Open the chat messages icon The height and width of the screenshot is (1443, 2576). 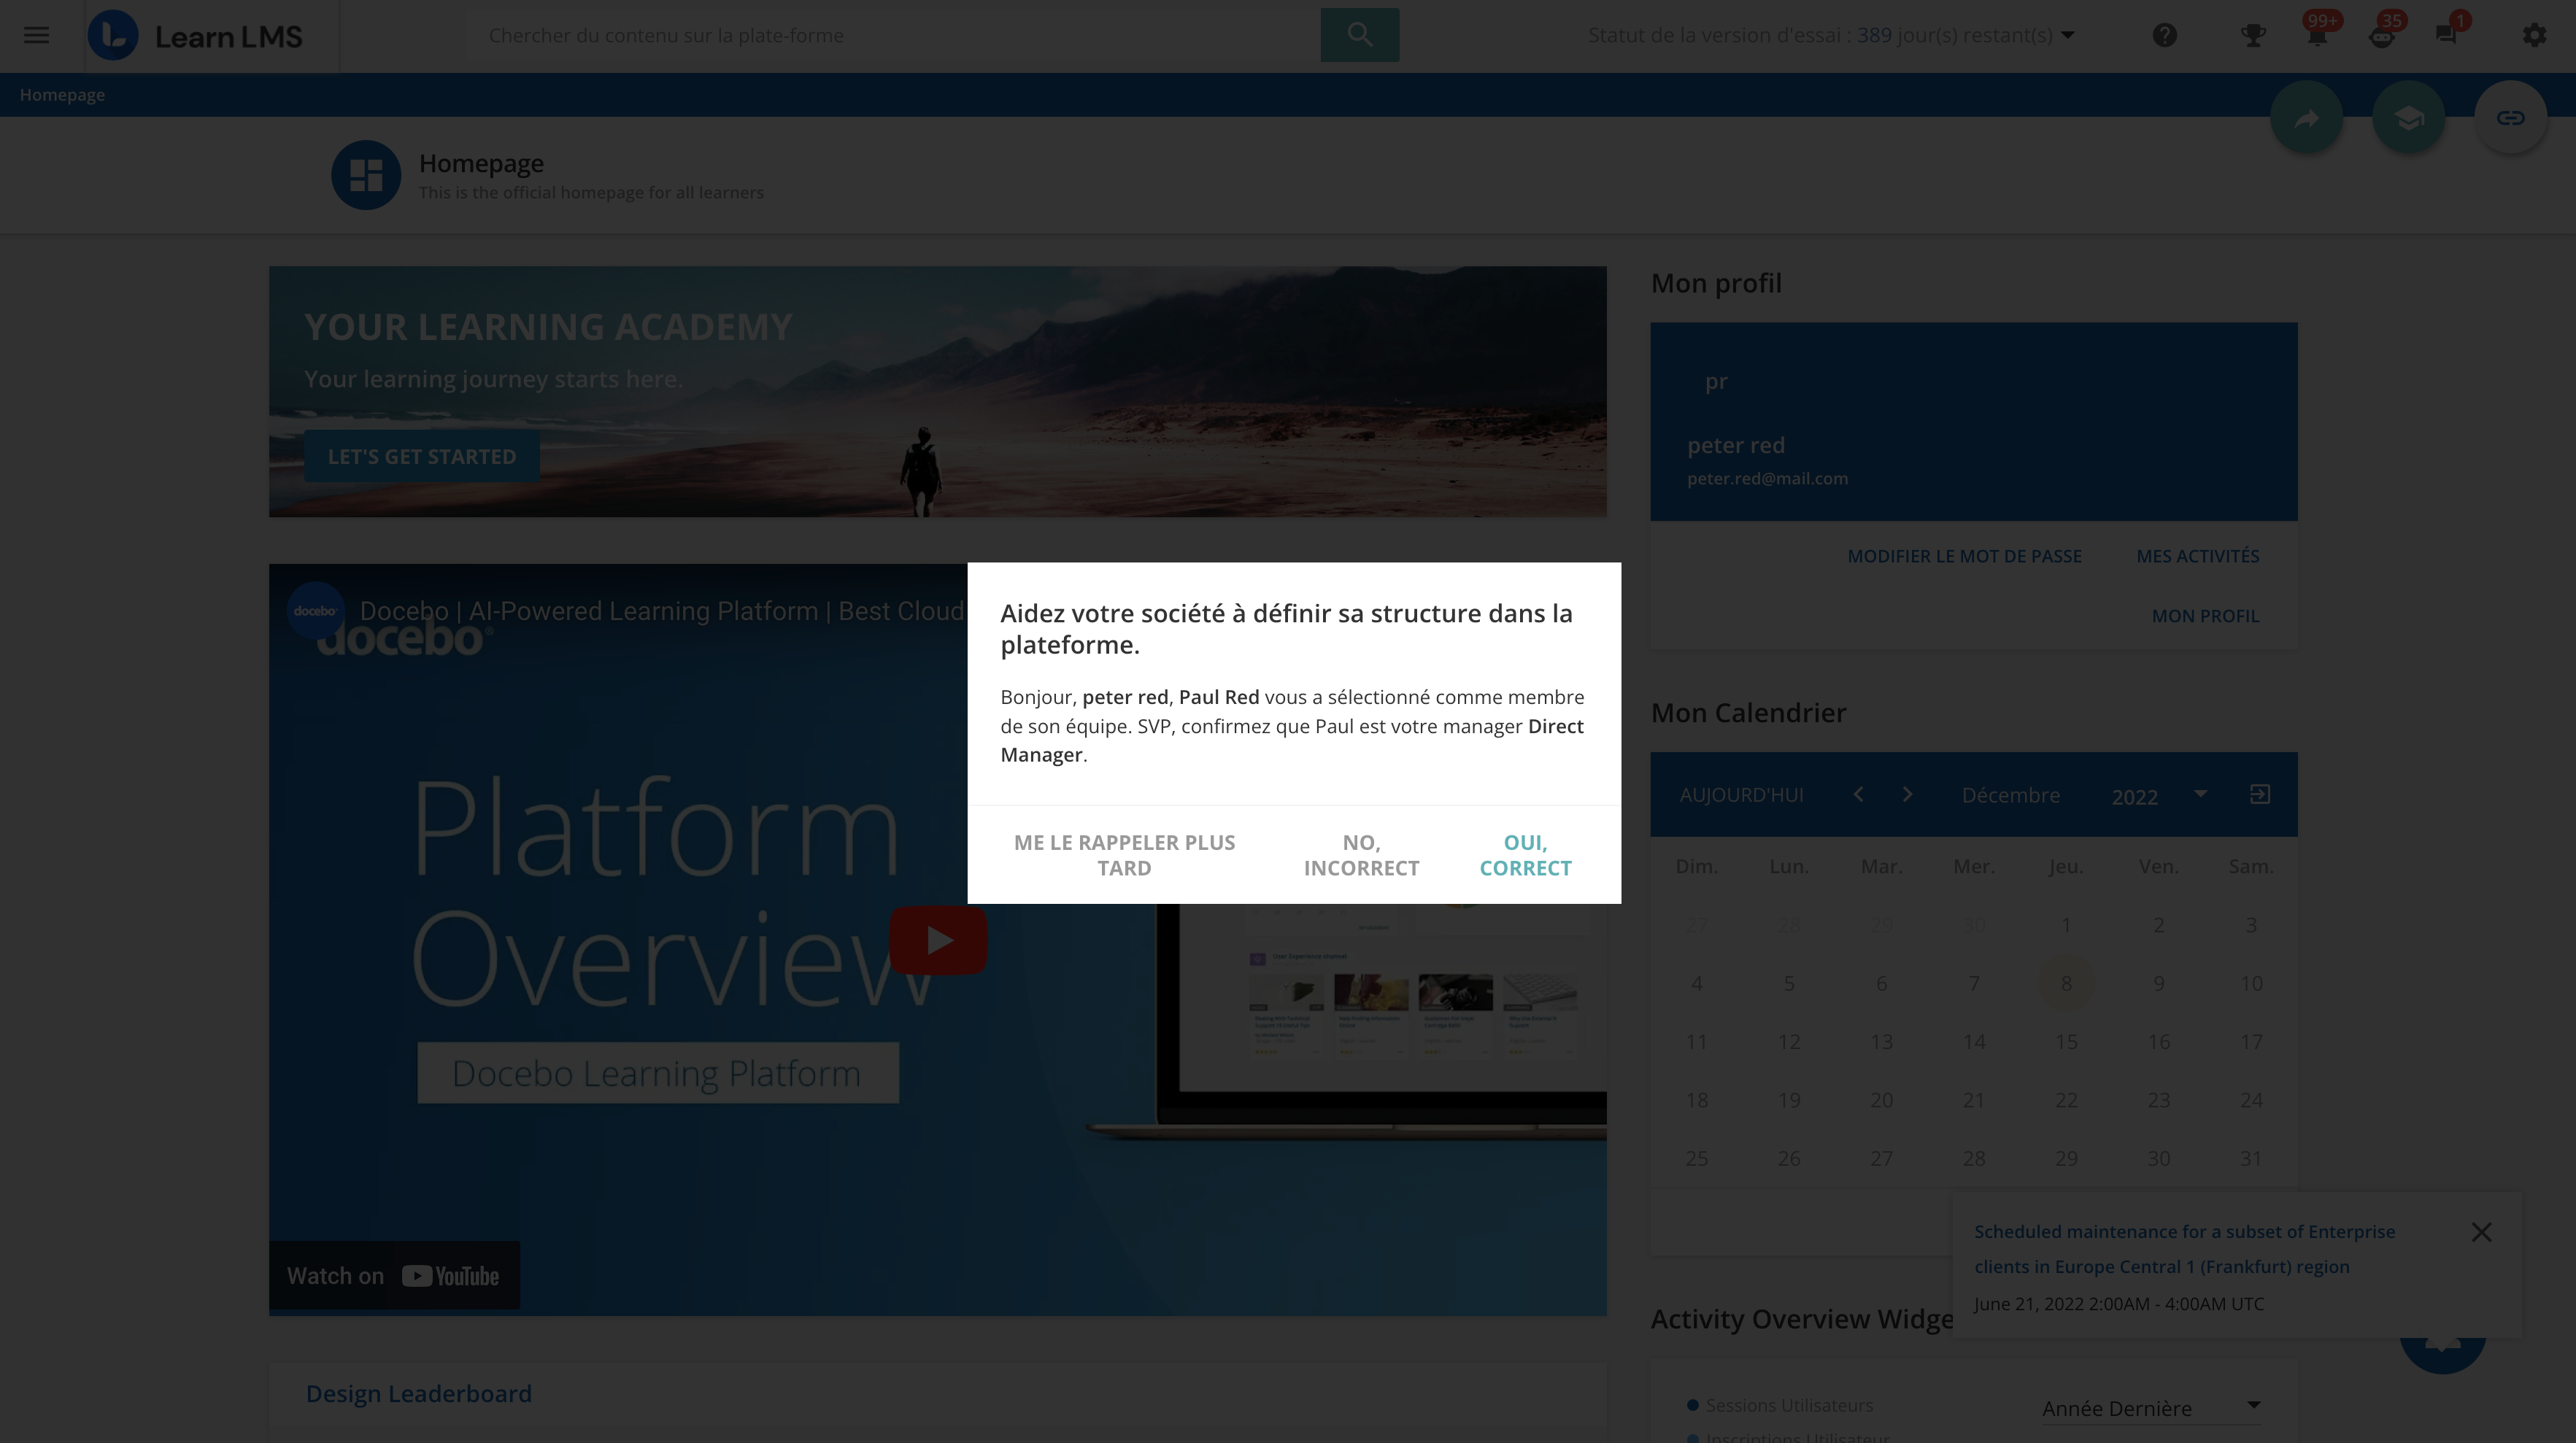2446,36
